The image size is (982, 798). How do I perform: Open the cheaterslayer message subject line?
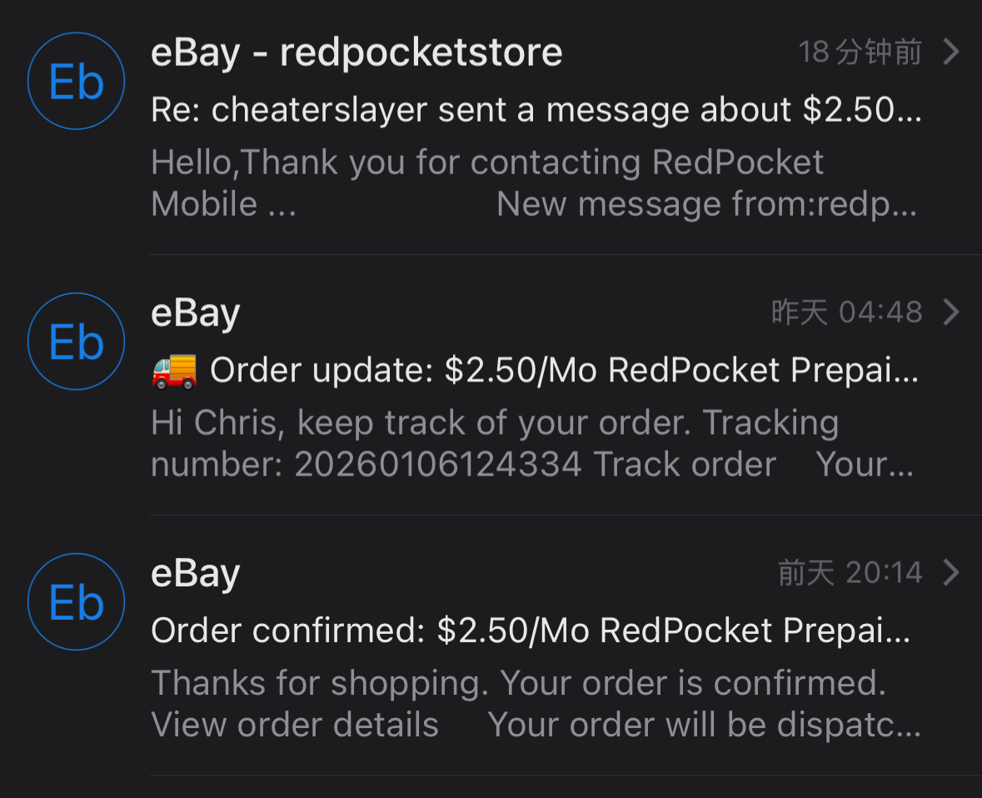pyautogui.click(x=536, y=110)
